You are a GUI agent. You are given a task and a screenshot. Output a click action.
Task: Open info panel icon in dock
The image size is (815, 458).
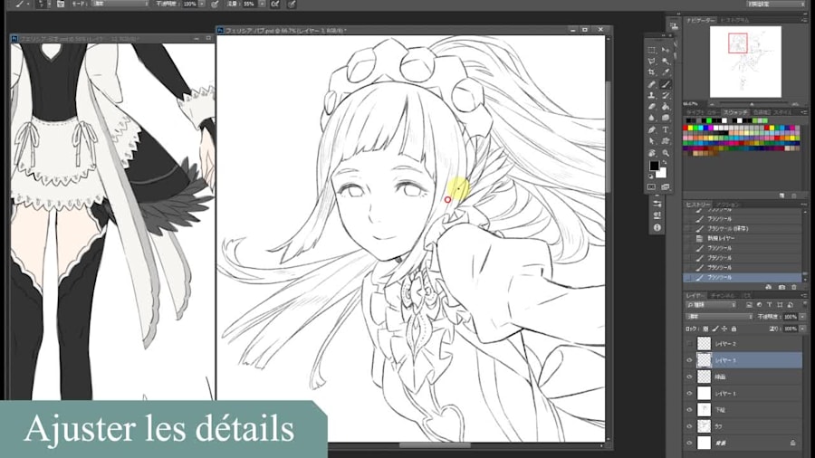pos(657,227)
